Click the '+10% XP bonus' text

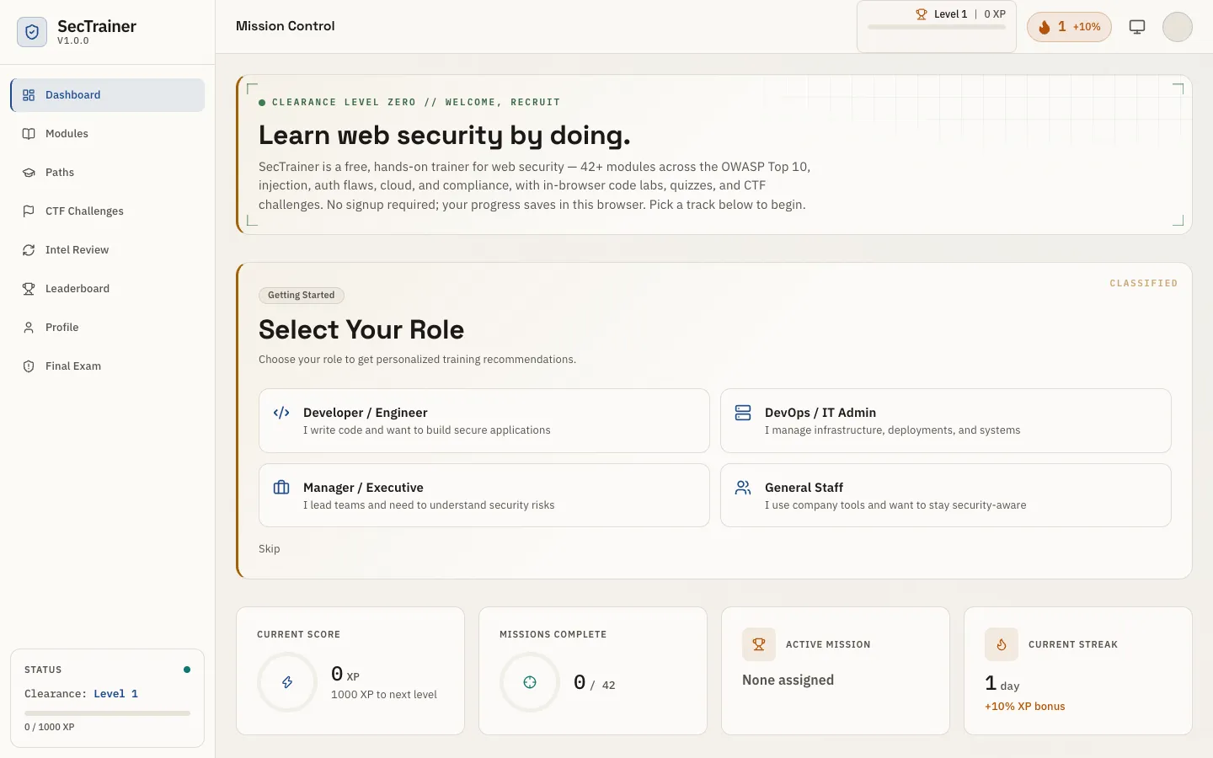click(x=1025, y=707)
